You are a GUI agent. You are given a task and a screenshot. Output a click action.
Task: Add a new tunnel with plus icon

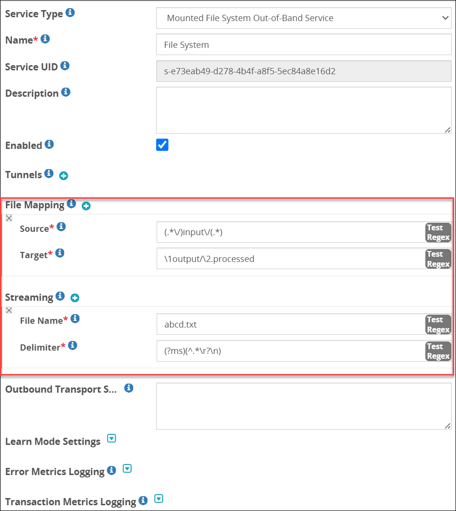coord(64,176)
